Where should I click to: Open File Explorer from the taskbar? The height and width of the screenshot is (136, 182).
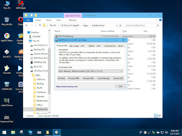pos(13,132)
